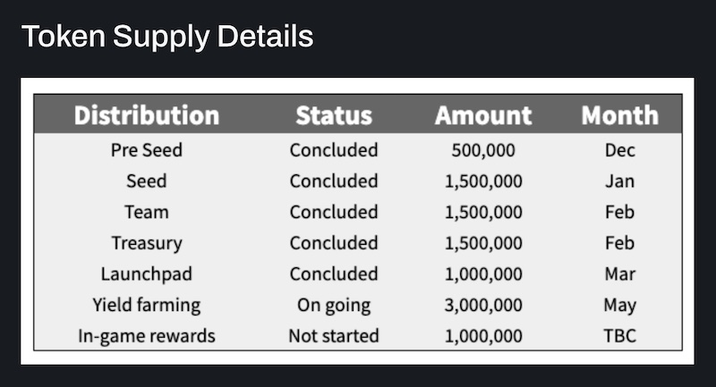Image resolution: width=716 pixels, height=387 pixels.
Task: Click the Mar month cell
Action: point(619,274)
